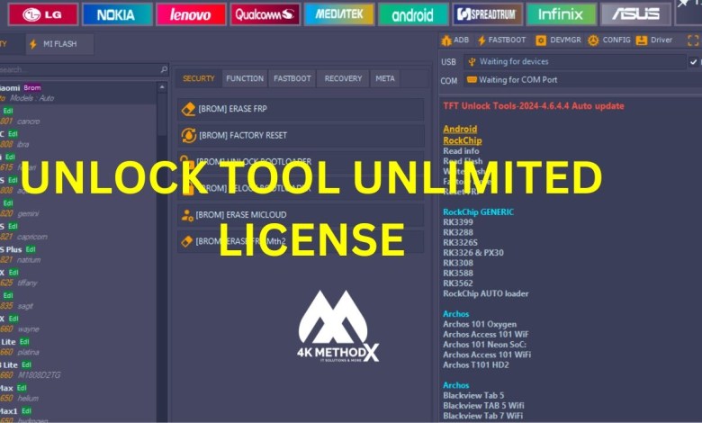
Task: Select the tiffany model row
Action: click(x=78, y=277)
